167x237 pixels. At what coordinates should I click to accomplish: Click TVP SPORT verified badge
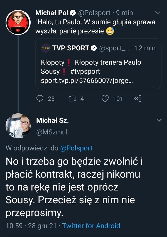(94, 48)
